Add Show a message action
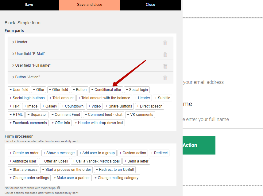Viewport: 263px width, 196px height. coord(59,153)
